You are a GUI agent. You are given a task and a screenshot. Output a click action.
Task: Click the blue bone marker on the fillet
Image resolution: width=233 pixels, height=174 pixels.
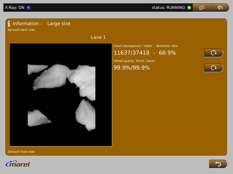47,69
